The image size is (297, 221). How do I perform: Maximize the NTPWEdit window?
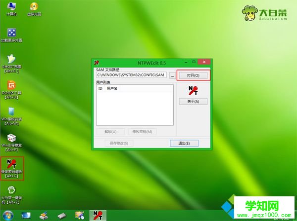pos(194,62)
